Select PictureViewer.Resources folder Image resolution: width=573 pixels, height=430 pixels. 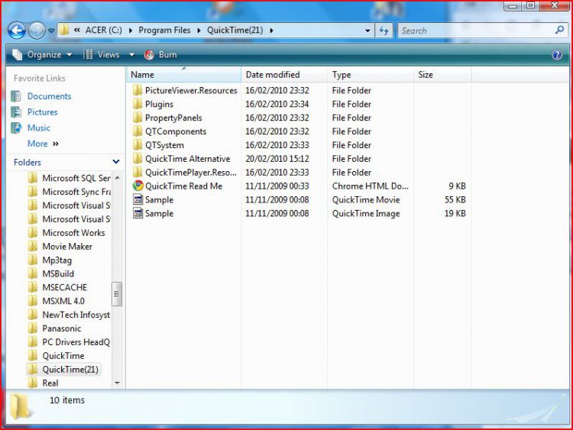coord(191,91)
